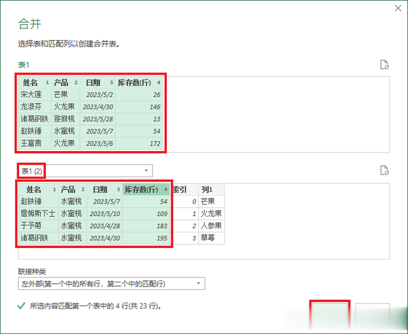This screenshot has height=334, width=408.
Task: Click the date cell 2023/5/28
Action: 98,119
